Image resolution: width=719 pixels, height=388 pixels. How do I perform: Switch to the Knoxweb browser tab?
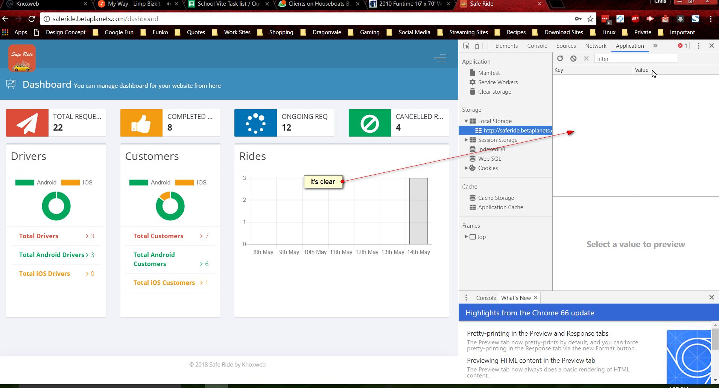[x=45, y=4]
